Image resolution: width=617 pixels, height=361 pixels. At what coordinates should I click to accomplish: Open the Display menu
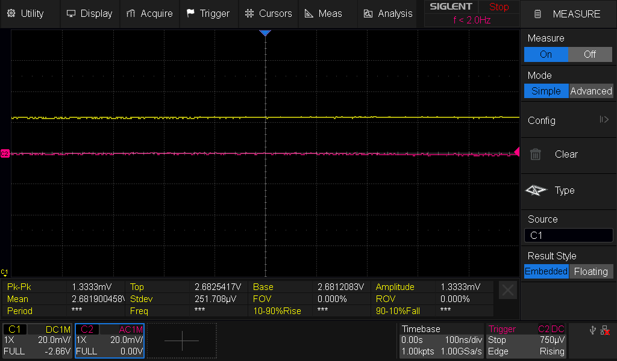[x=89, y=13]
